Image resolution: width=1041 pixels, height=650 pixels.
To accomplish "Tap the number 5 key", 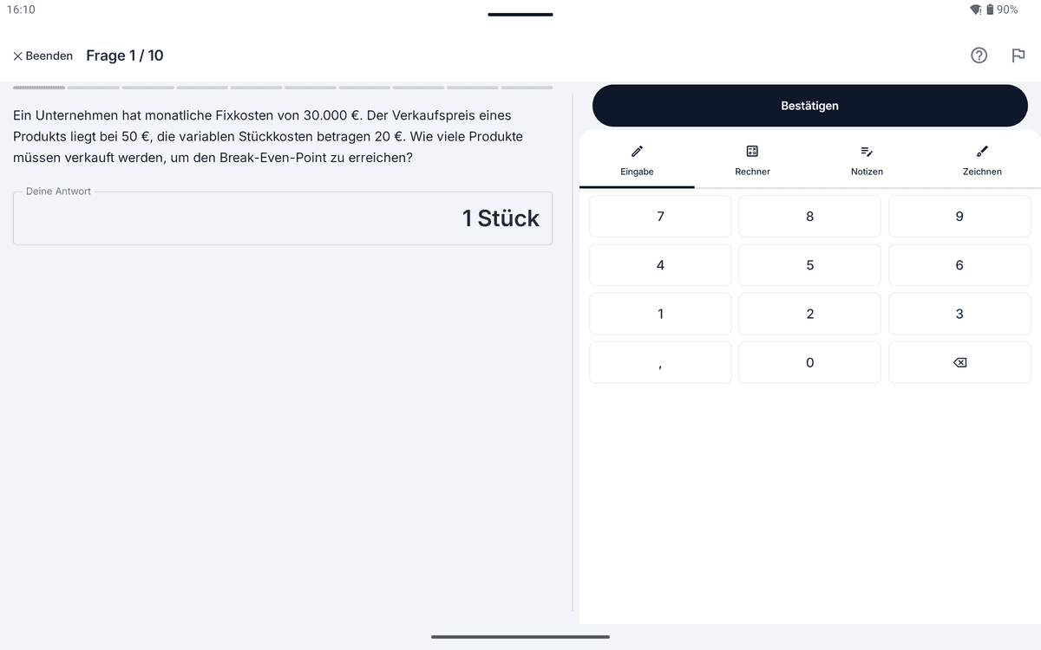I will coord(810,265).
